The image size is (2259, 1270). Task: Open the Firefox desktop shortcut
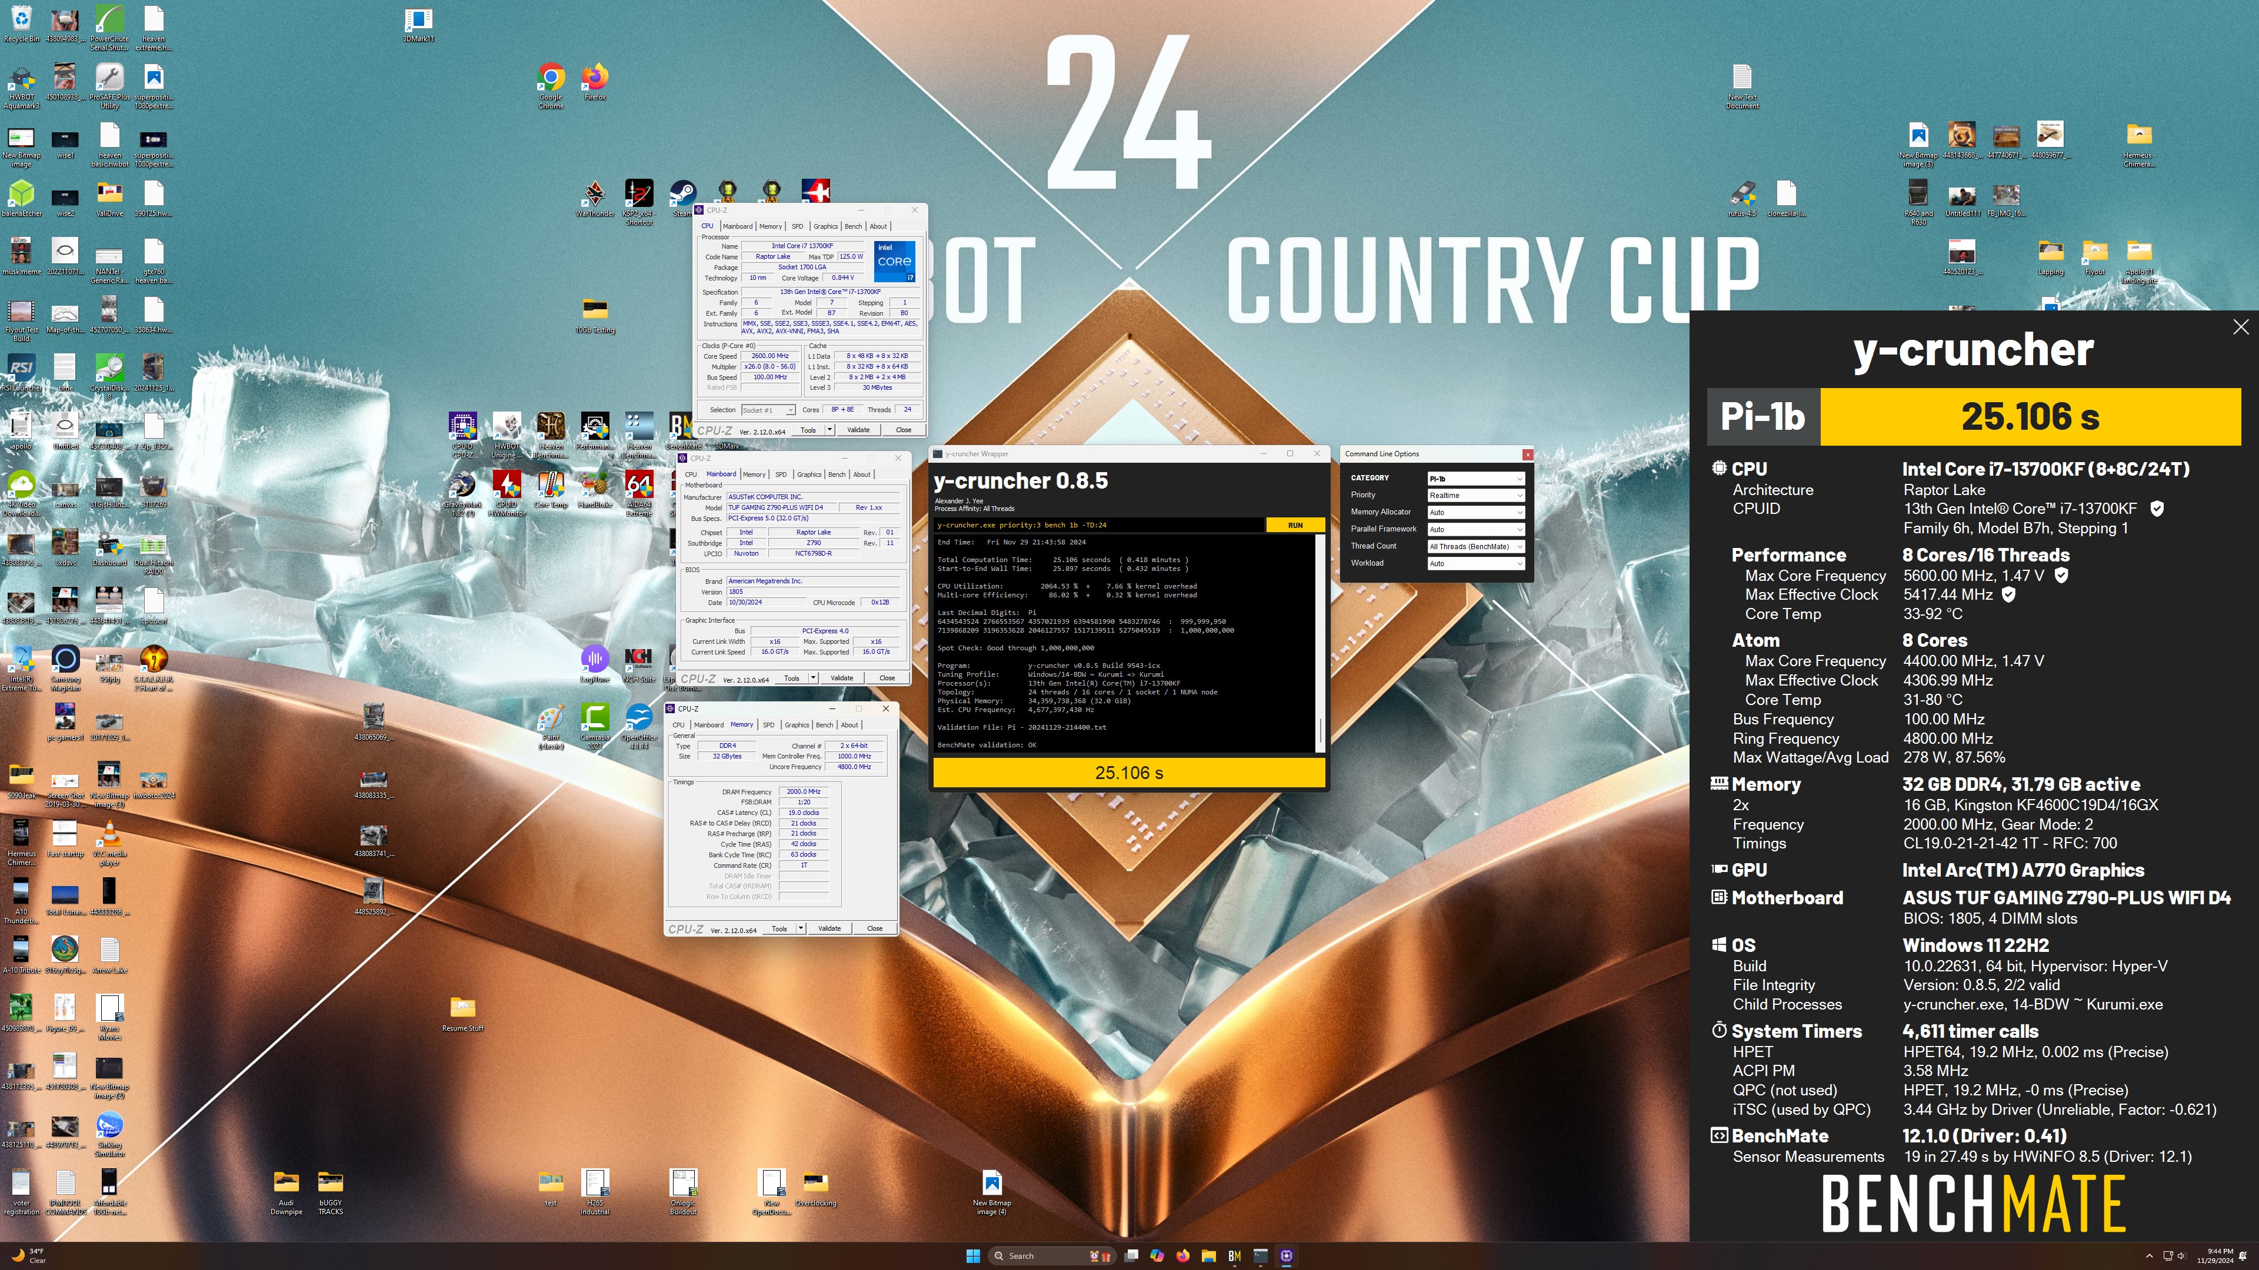(x=595, y=82)
